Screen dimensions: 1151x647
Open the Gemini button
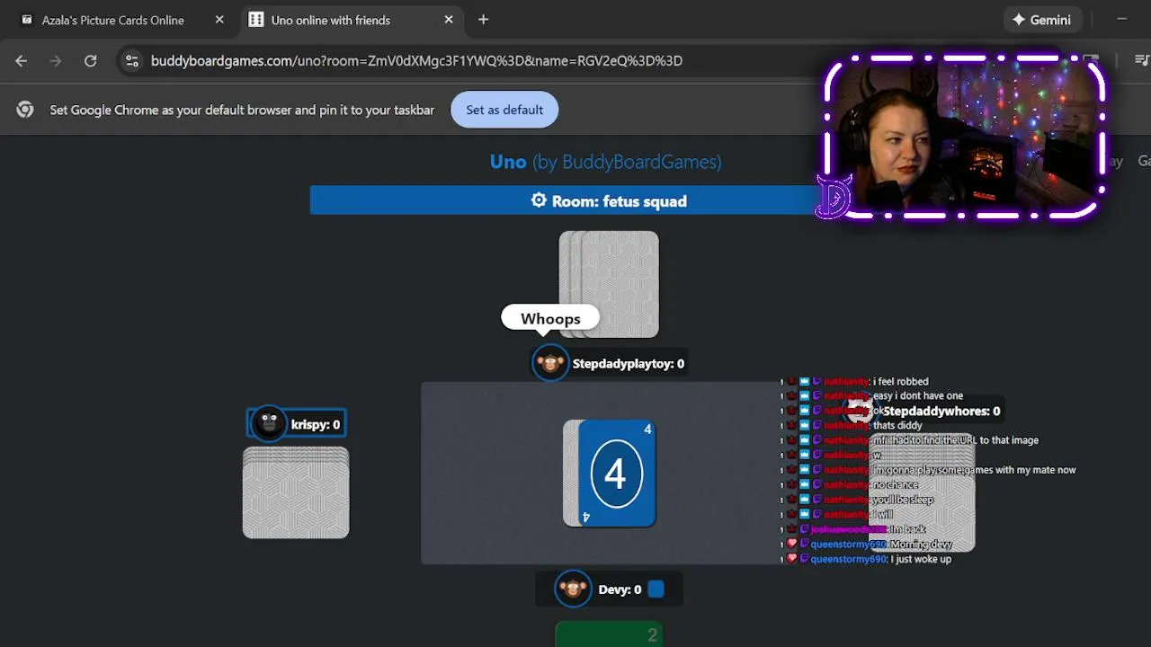tap(1042, 20)
